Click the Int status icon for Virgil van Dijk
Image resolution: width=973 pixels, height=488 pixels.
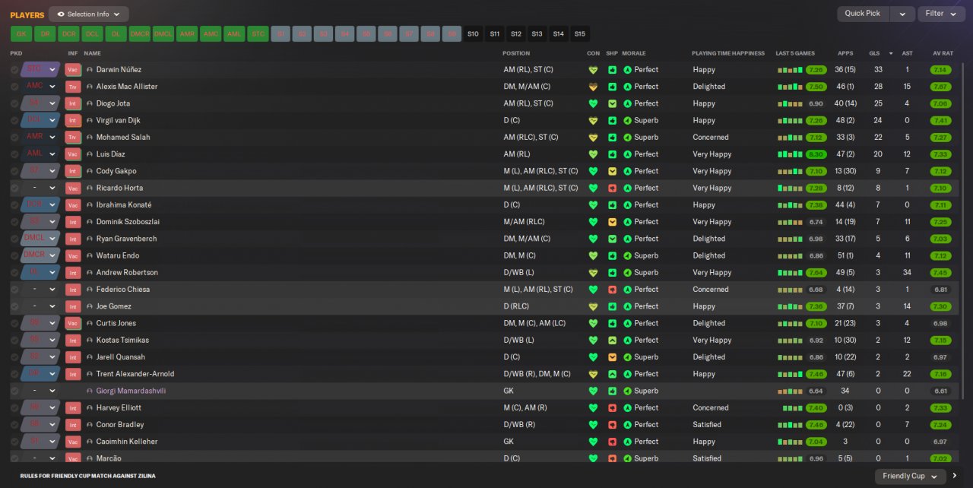[x=73, y=120]
